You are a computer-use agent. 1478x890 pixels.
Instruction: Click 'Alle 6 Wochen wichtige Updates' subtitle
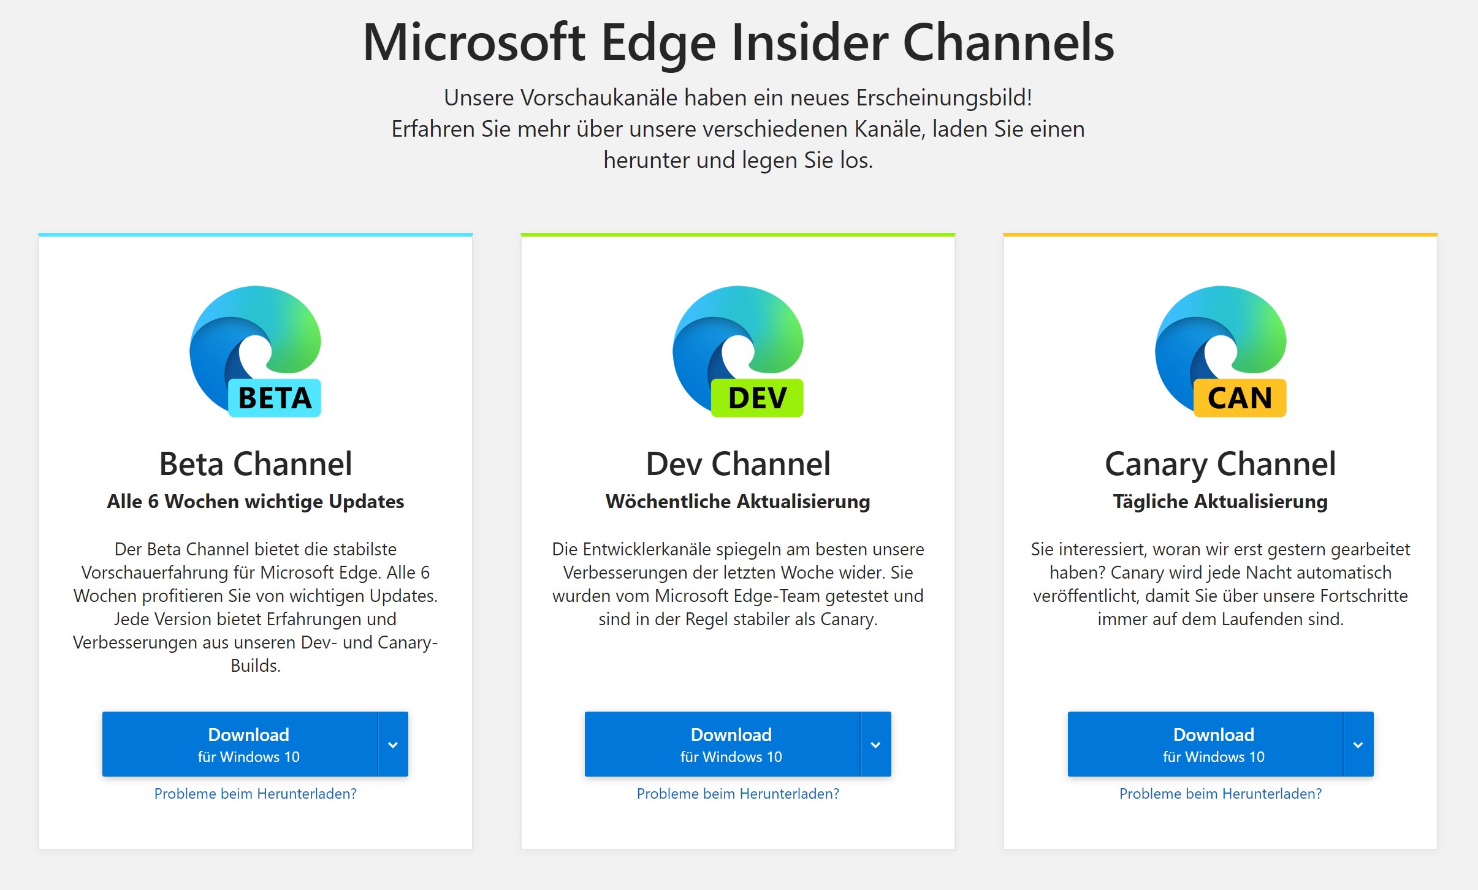[256, 501]
